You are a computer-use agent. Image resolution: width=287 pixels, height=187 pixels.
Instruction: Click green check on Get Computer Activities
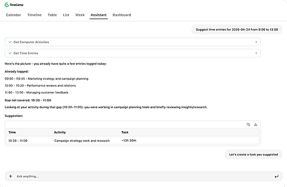click(x=10, y=42)
